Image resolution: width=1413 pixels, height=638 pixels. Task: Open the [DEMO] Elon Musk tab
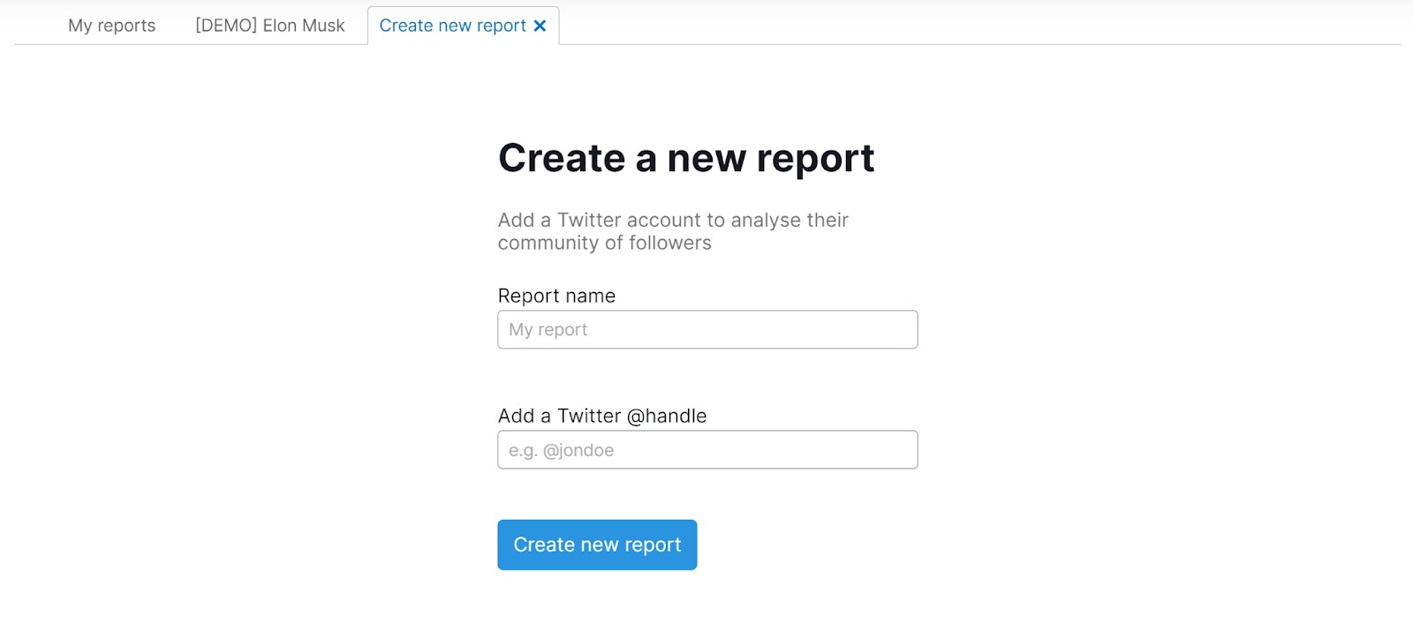(x=269, y=26)
